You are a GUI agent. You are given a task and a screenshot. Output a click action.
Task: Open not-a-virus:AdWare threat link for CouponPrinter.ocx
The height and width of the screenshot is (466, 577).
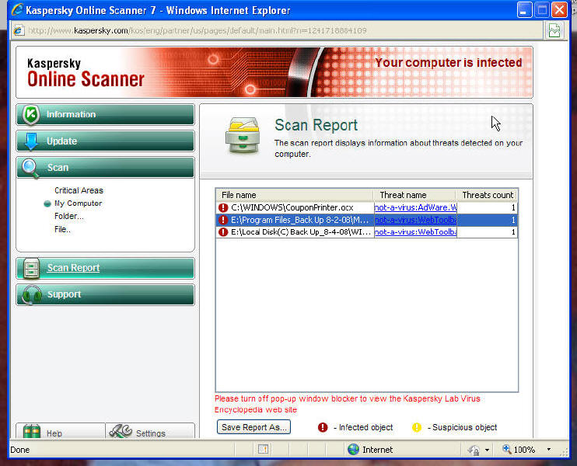pos(415,207)
